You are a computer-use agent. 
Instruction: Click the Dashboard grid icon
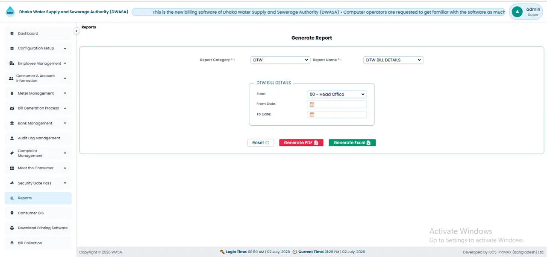click(12, 34)
